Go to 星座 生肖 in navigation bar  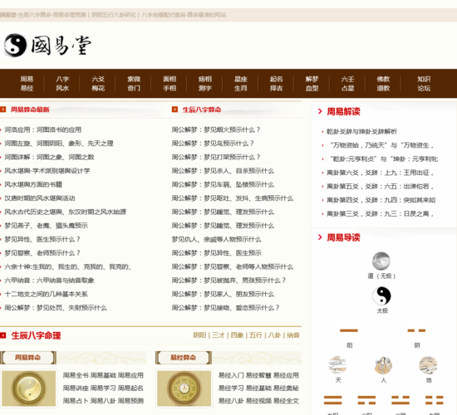(241, 84)
